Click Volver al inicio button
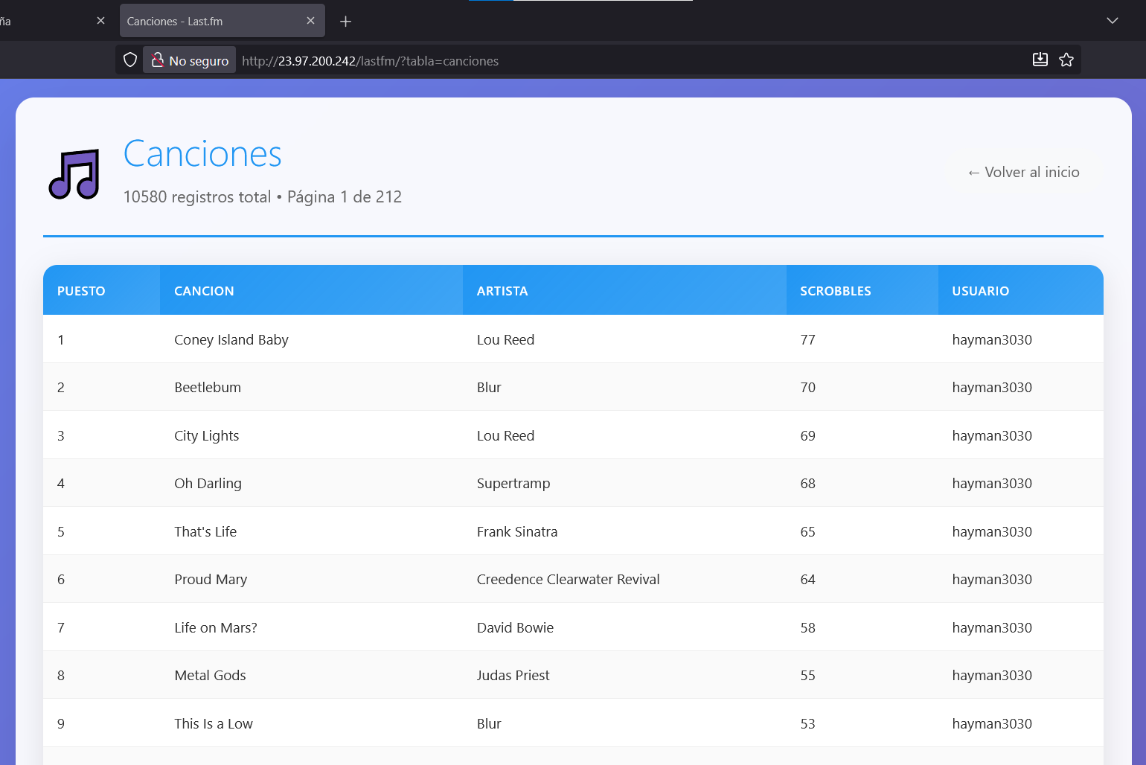The height and width of the screenshot is (765, 1146). tap(1023, 172)
